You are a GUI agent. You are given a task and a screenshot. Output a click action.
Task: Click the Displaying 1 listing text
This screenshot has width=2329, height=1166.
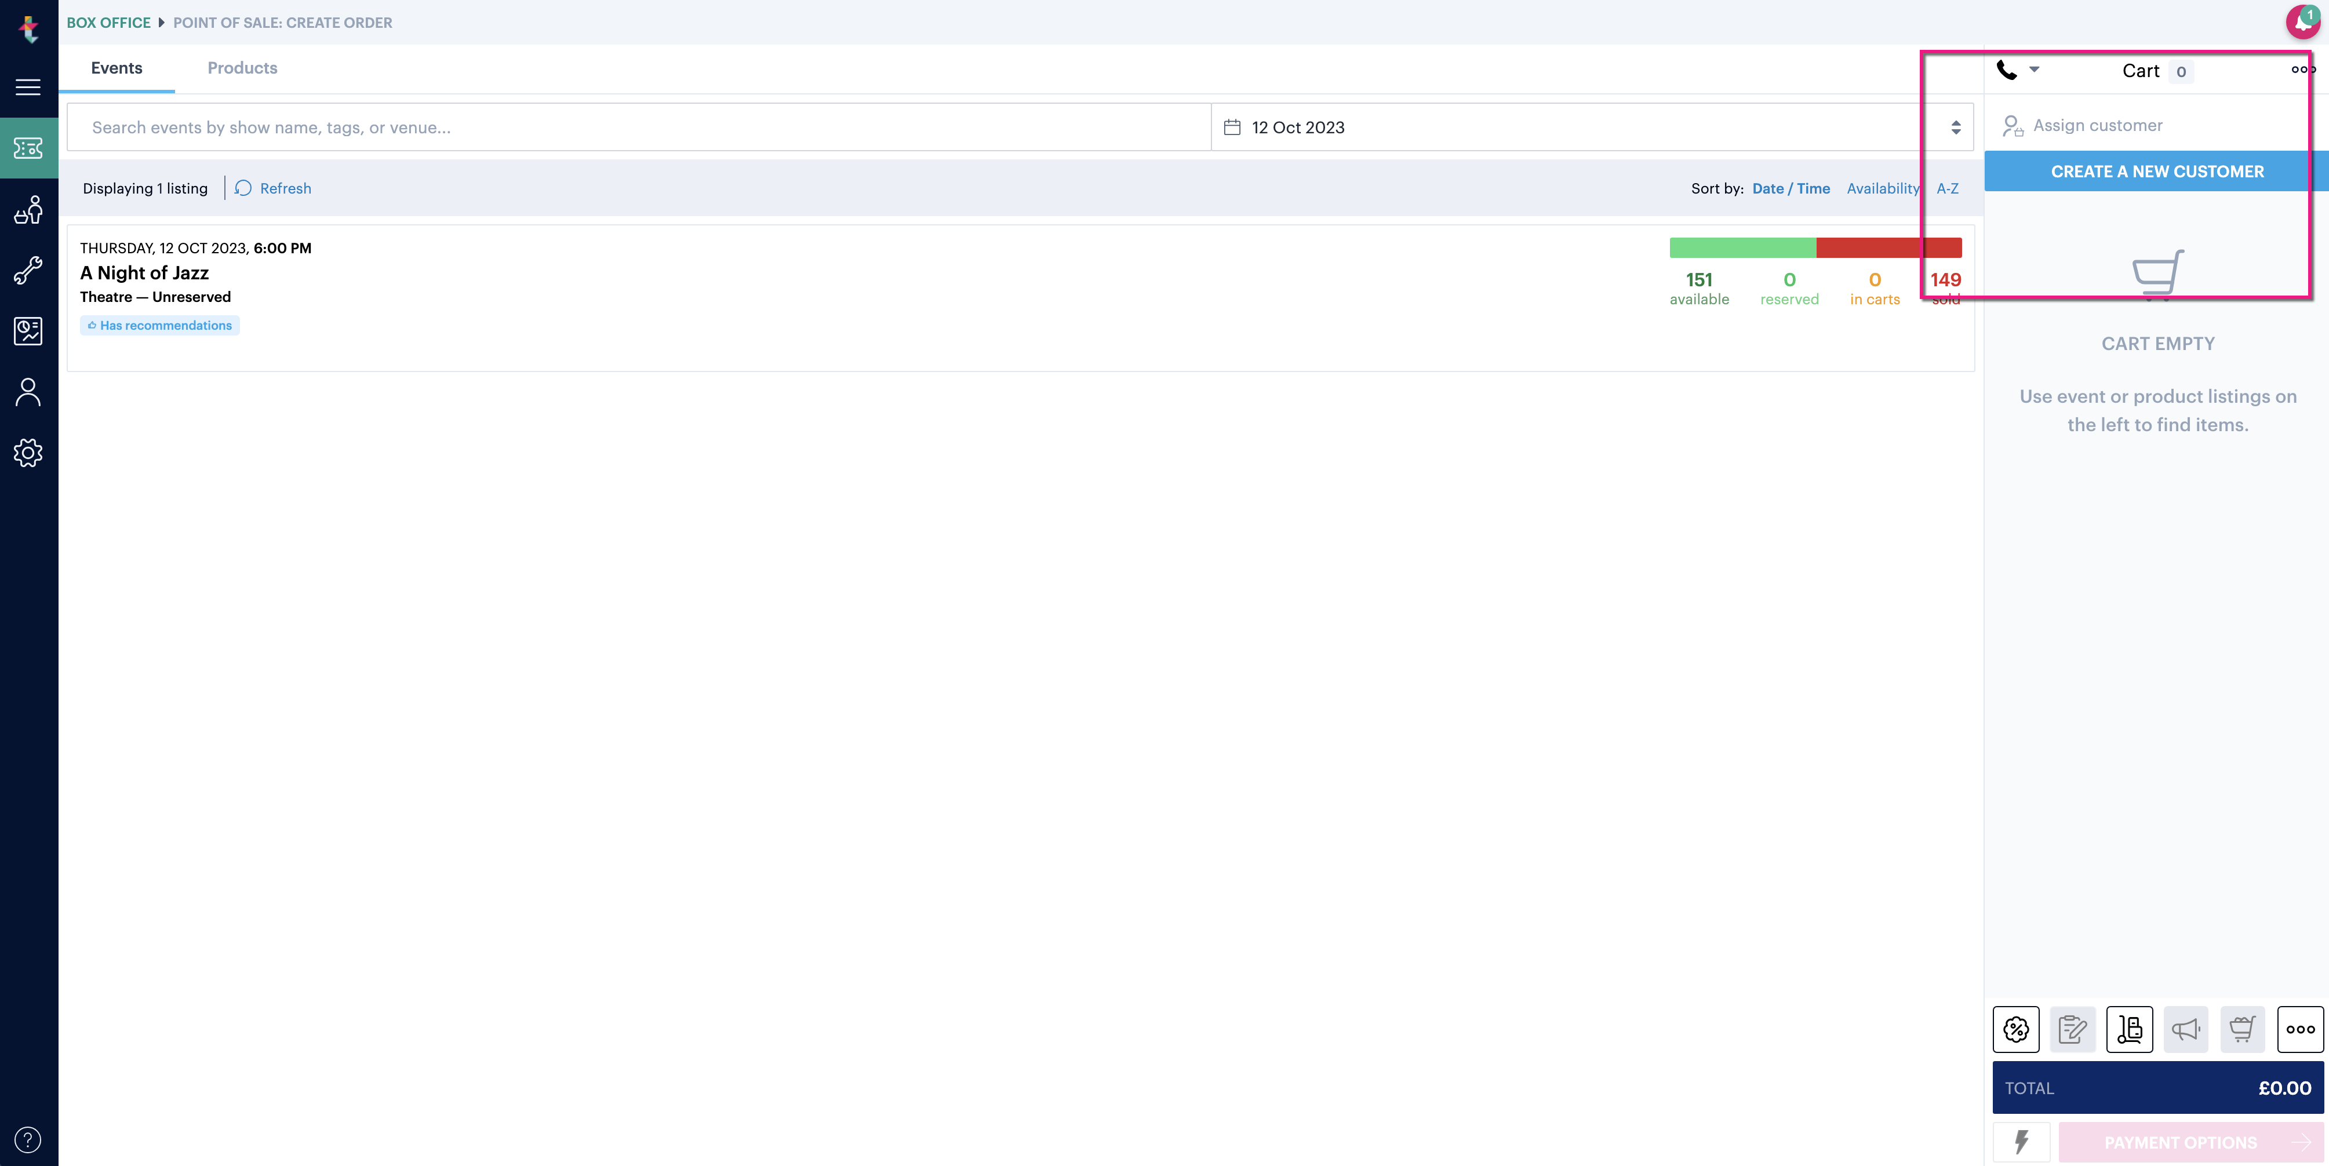(145, 188)
